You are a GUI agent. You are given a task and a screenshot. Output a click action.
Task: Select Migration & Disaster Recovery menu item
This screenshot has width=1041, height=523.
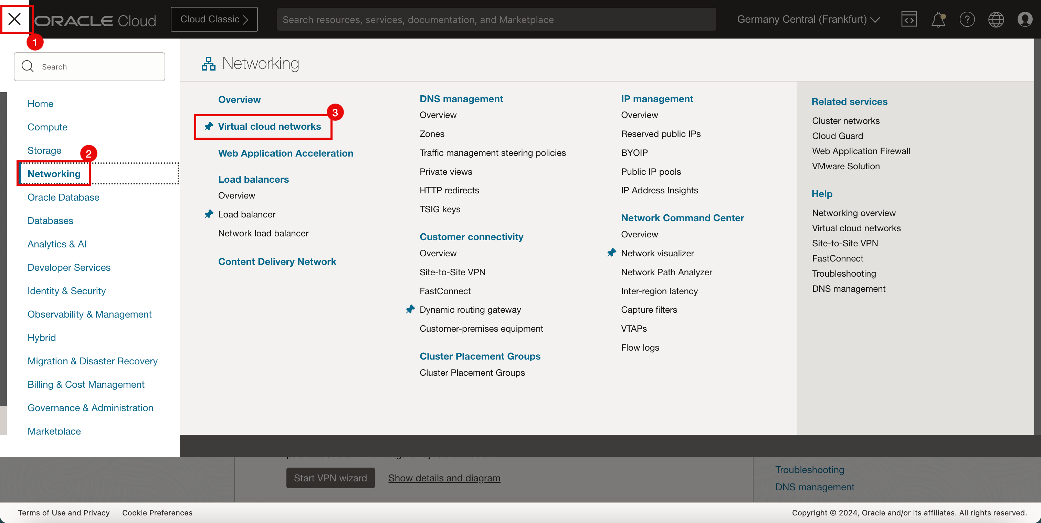[93, 361]
